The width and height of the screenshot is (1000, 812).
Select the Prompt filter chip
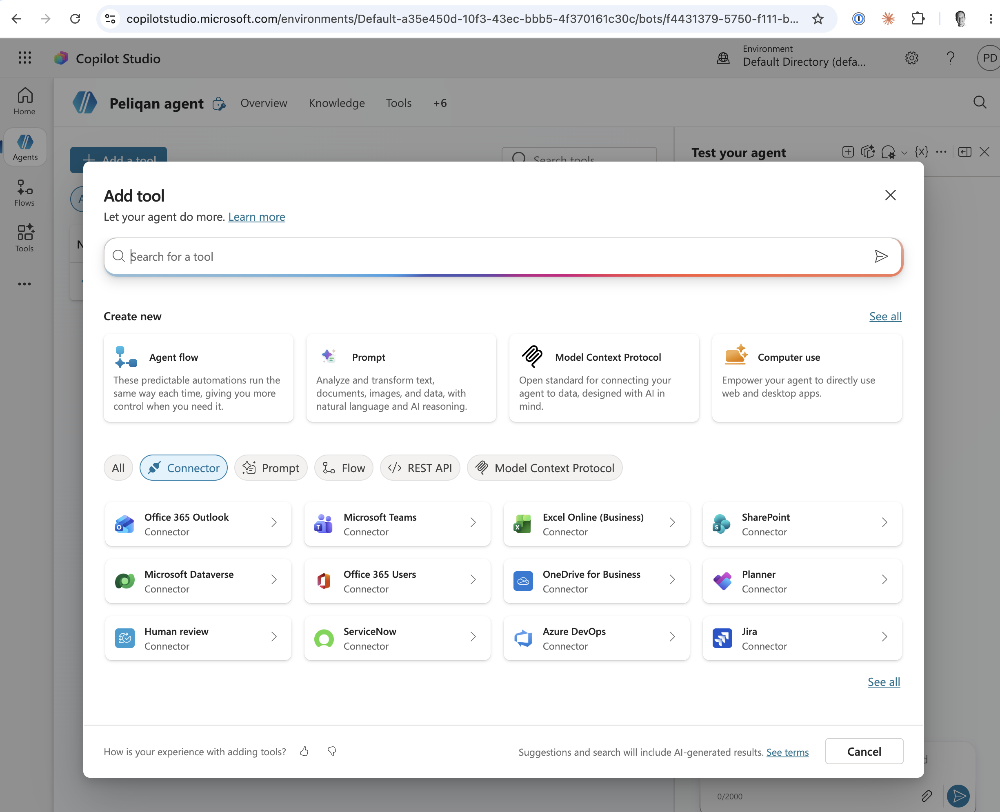[x=271, y=468]
